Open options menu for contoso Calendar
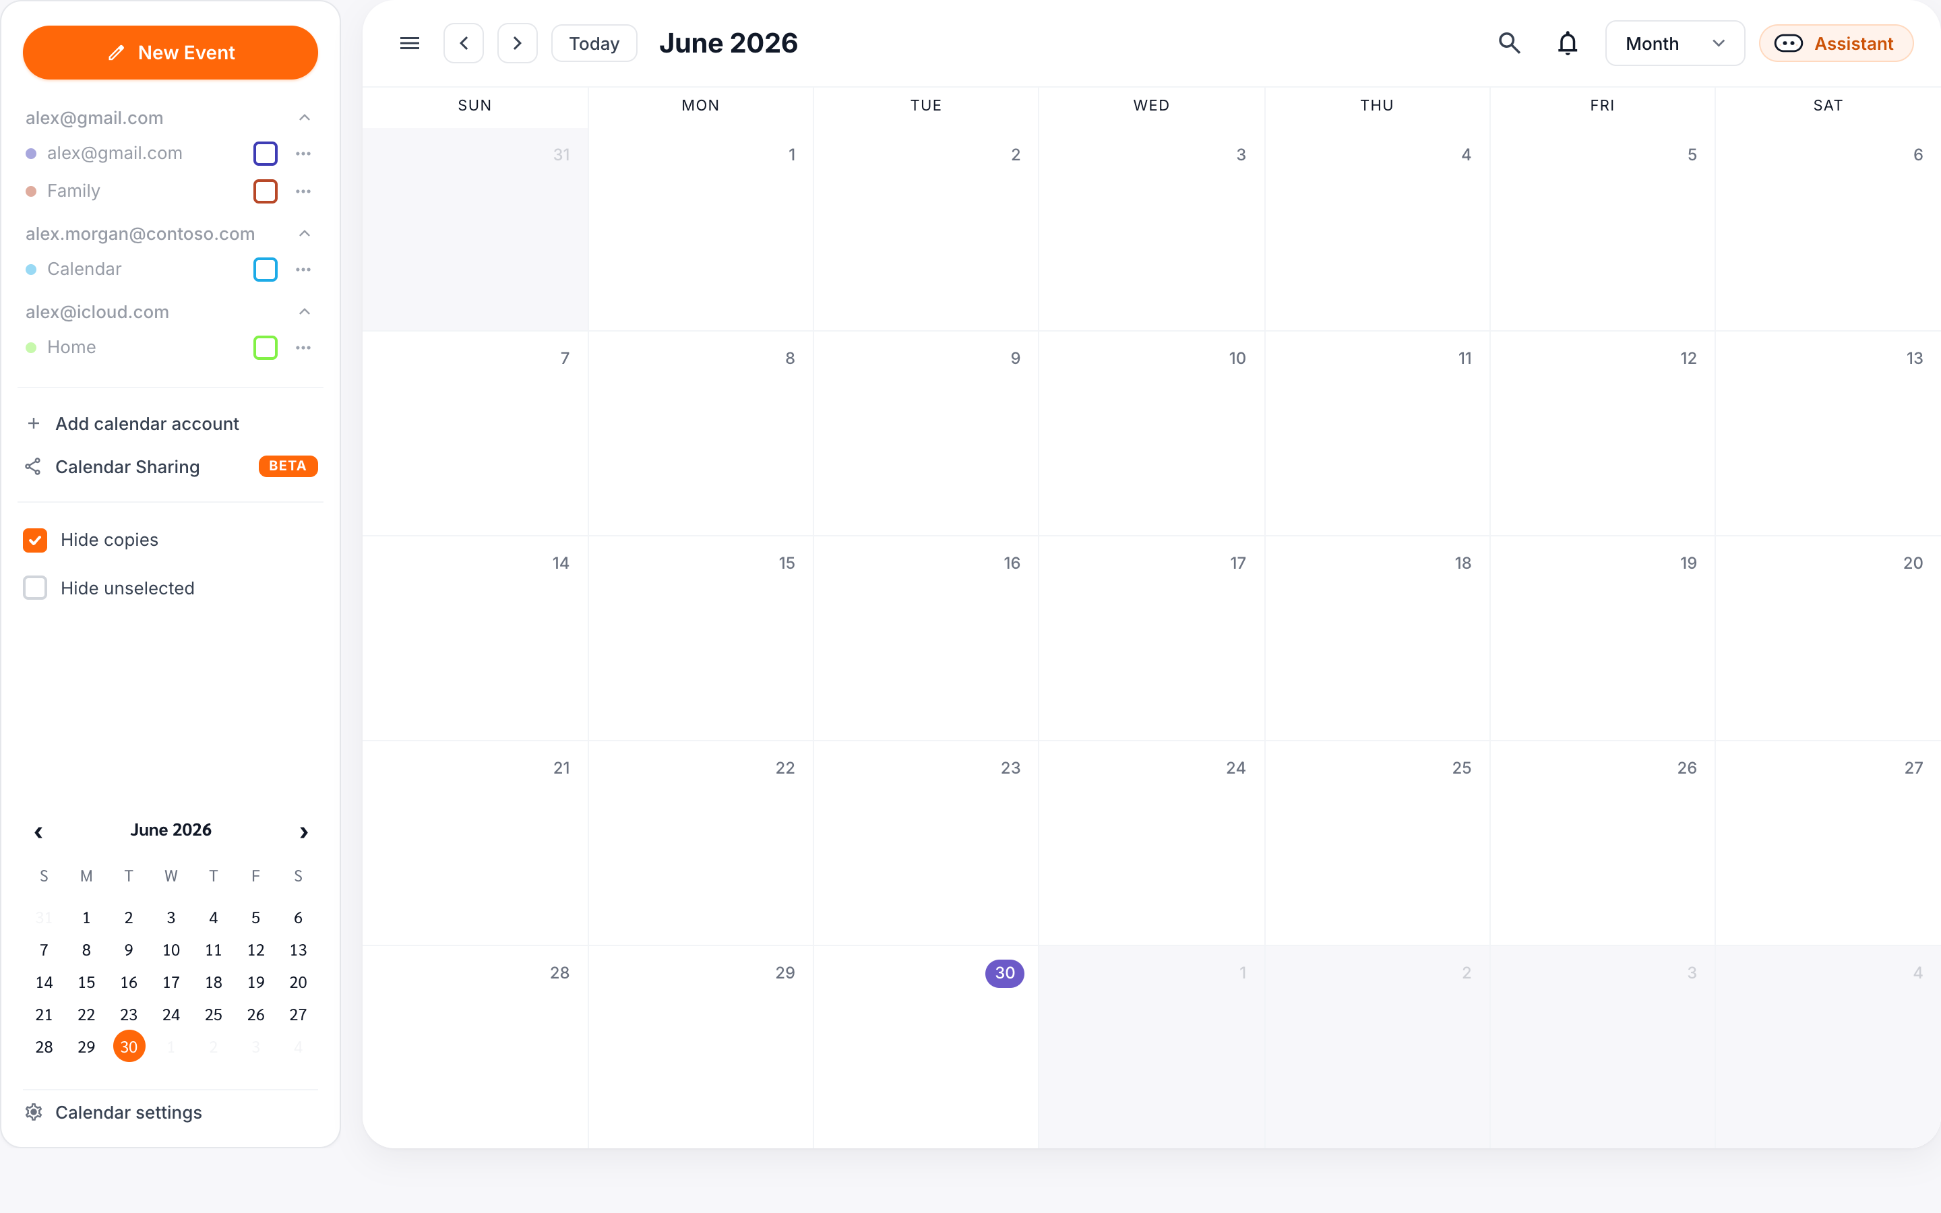1941x1213 pixels. click(303, 270)
